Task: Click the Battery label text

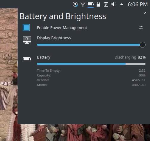Action: click(44, 57)
